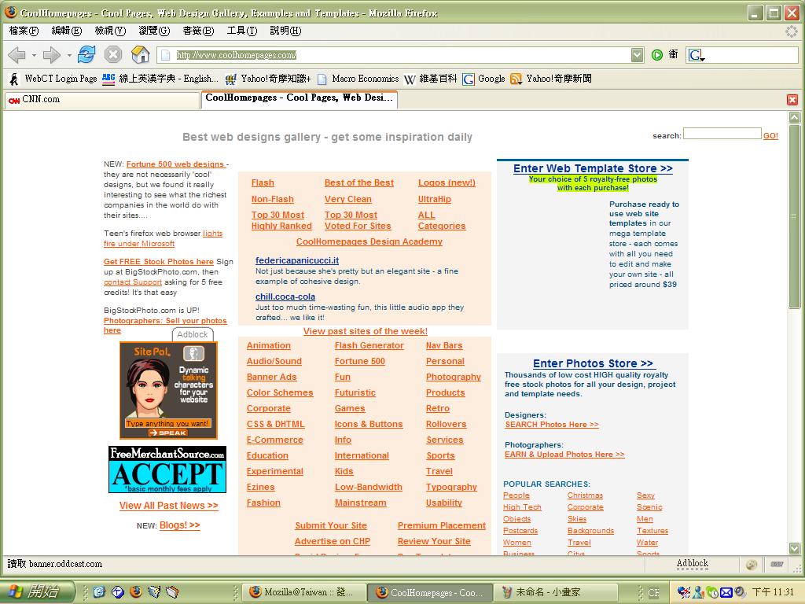Screen dimensions: 805x604
Task: Open the Back button history dropdown arrow
Action: coord(34,55)
